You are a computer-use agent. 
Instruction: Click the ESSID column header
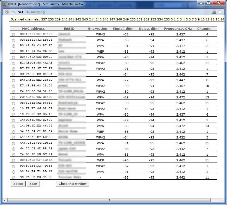point(69,29)
